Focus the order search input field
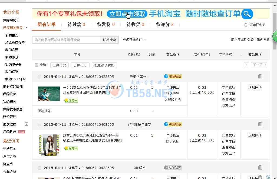 (67, 40)
